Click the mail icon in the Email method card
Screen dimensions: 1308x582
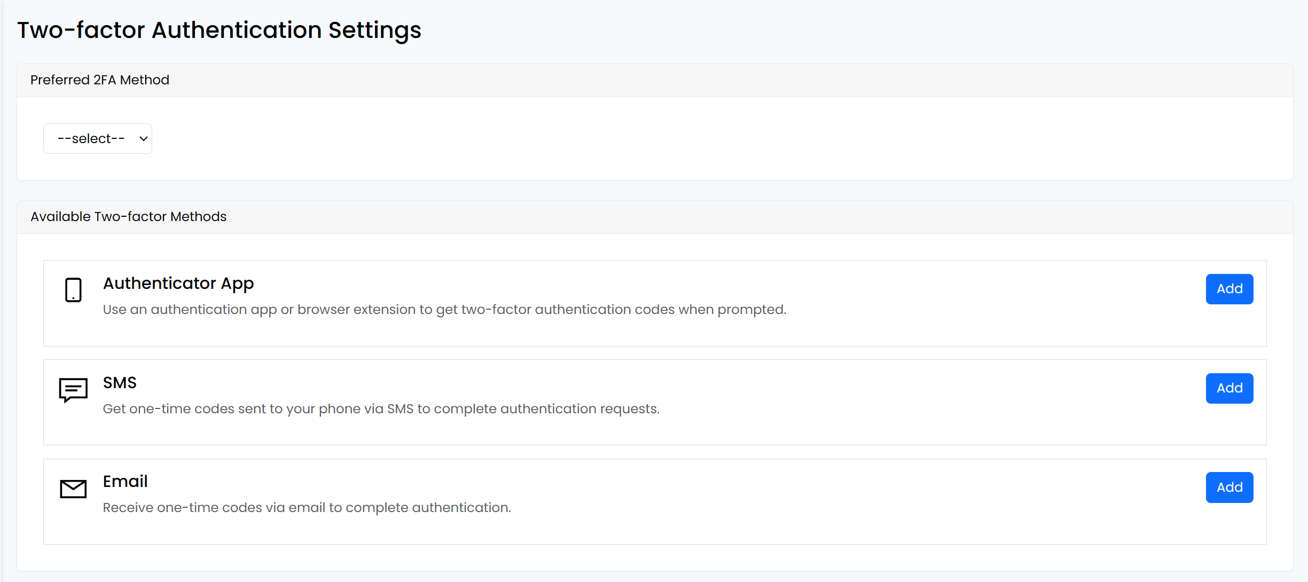click(73, 488)
